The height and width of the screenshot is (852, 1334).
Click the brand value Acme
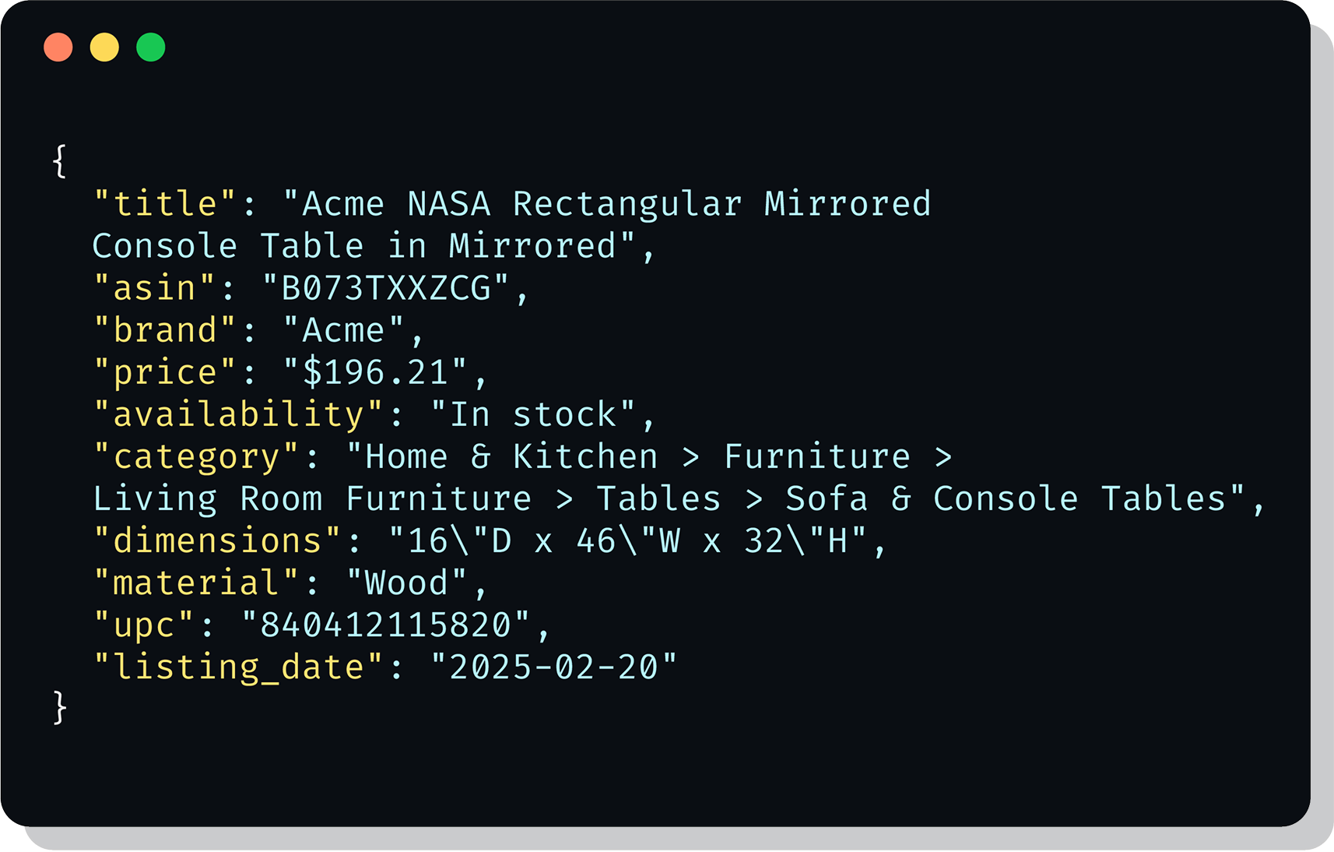[x=343, y=330]
